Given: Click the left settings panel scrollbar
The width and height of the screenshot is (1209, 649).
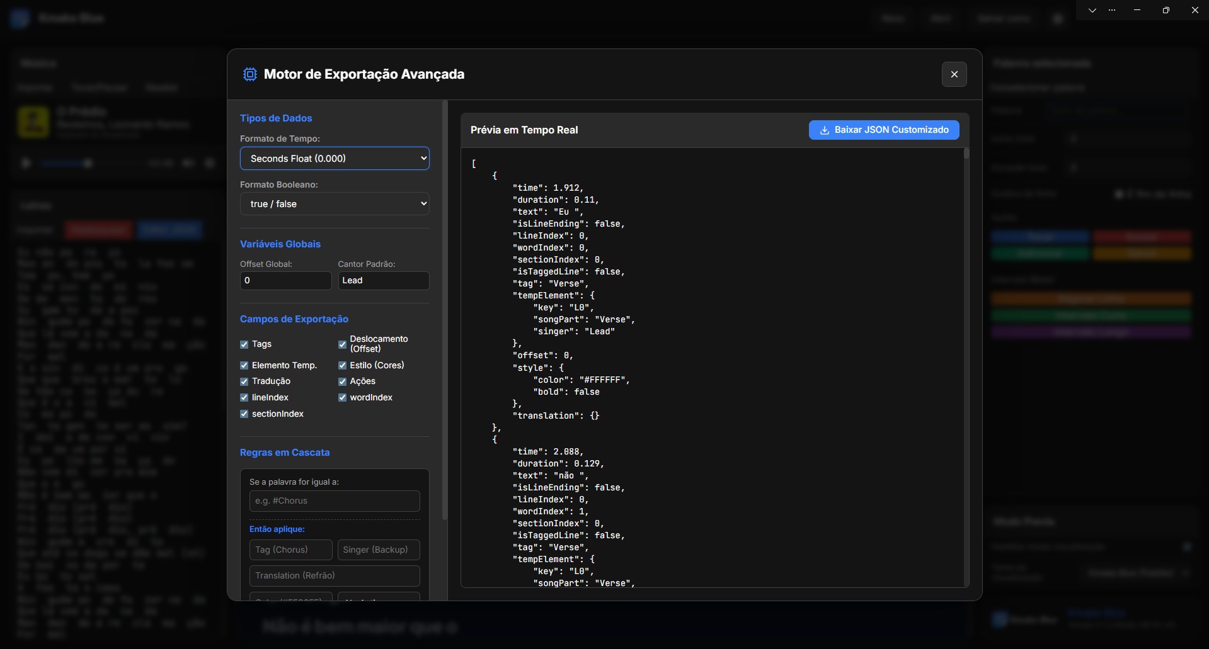Looking at the screenshot, I should coord(445,310).
